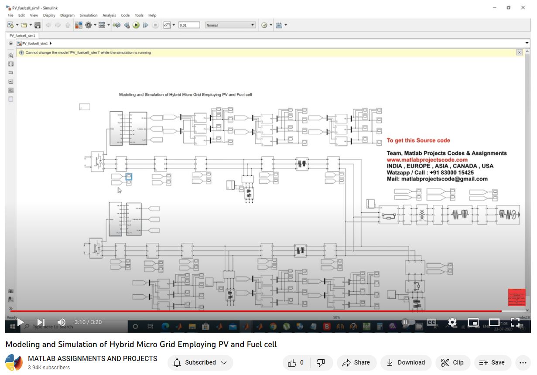Open the Simulation menu

88,15
